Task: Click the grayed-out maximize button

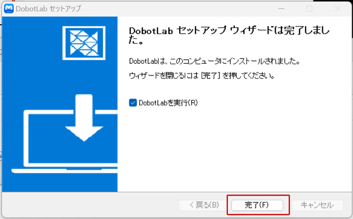Action: coord(309,8)
